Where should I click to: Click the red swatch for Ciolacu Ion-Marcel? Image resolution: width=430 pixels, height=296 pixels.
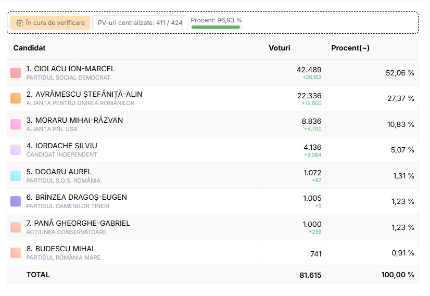click(16, 73)
